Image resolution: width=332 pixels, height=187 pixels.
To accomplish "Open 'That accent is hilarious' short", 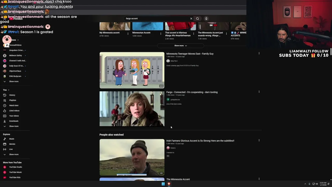I will tap(178, 34).
